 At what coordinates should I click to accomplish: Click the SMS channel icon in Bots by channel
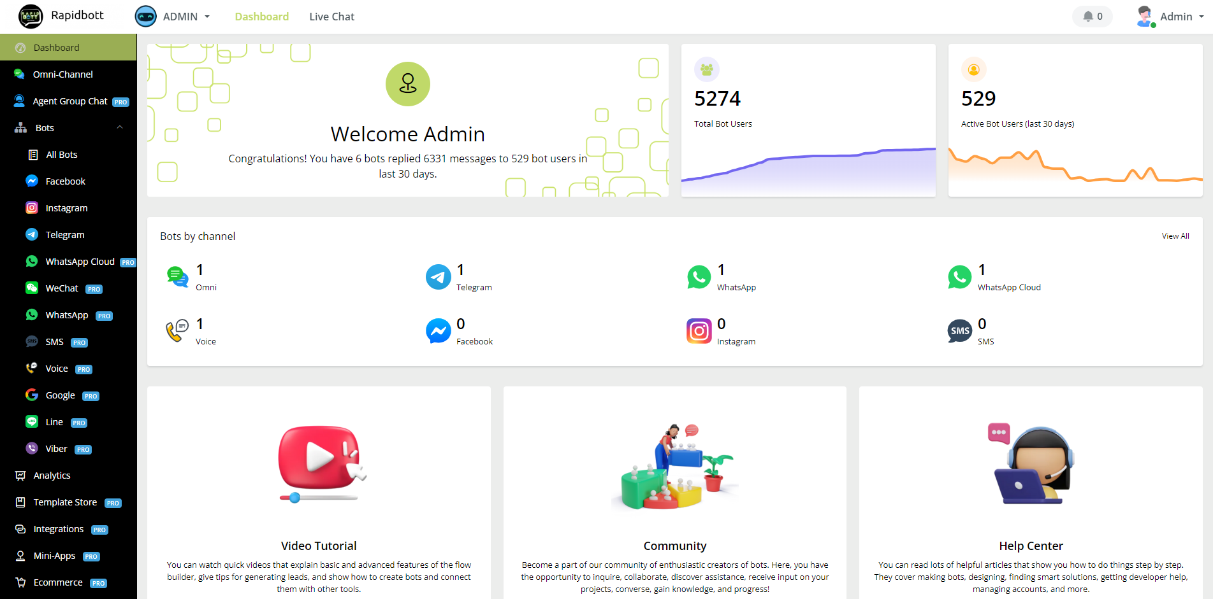click(959, 331)
